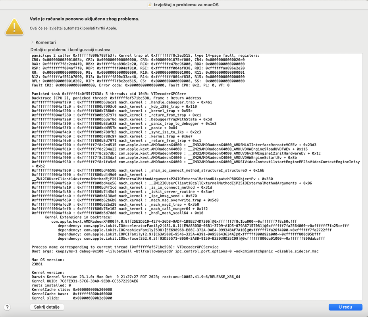Click the _DebuggerTrapWithState backtrace line
368x317 pixels.
pos(122,119)
